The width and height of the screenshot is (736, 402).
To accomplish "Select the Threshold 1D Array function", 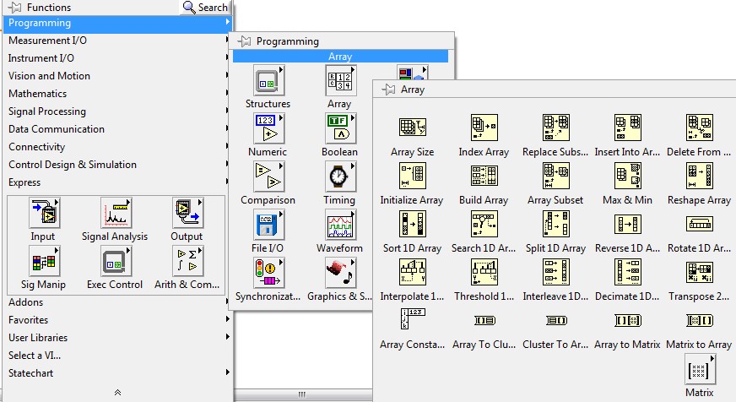I will pos(484,272).
